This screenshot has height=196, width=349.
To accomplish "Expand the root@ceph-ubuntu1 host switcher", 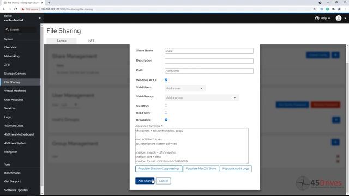I will tap(40, 18).
